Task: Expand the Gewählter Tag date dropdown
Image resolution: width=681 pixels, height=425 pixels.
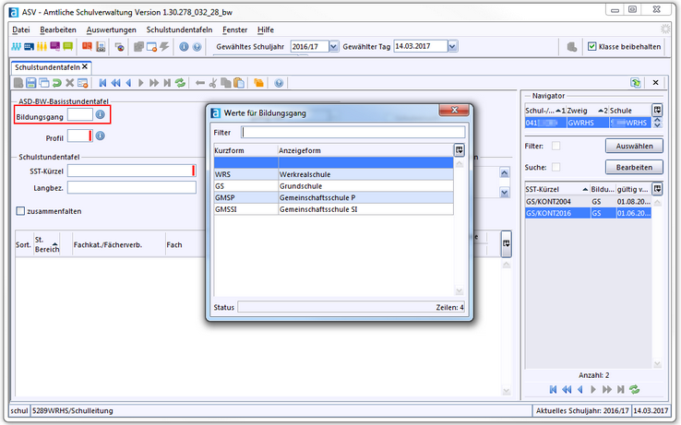Action: coord(453,46)
